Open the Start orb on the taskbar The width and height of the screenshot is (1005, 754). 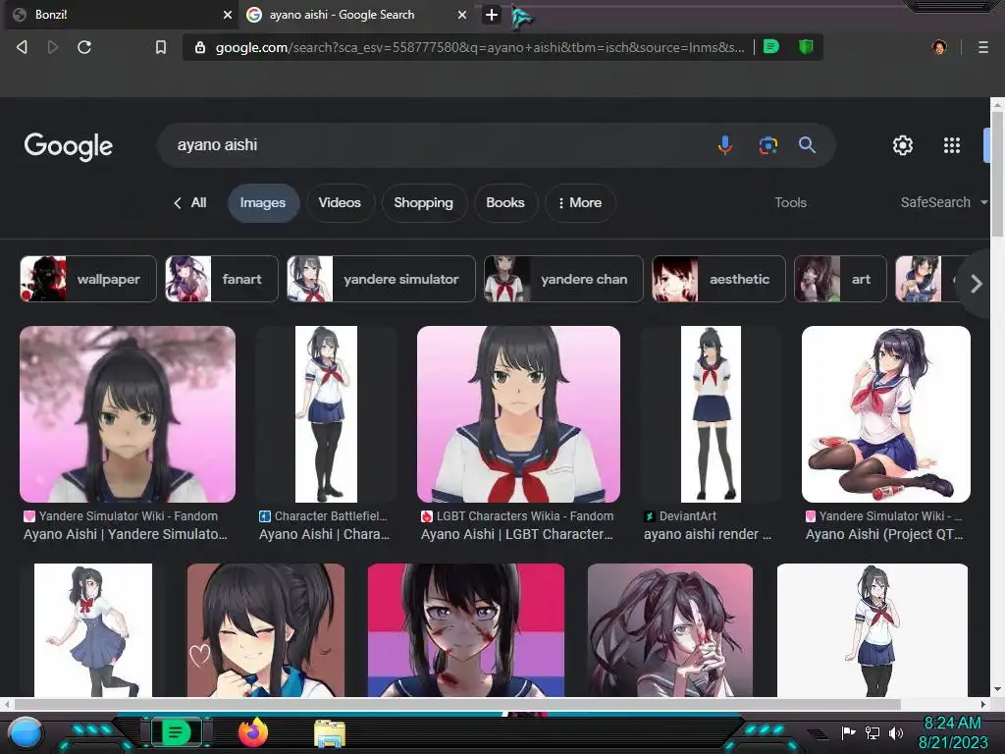25,734
